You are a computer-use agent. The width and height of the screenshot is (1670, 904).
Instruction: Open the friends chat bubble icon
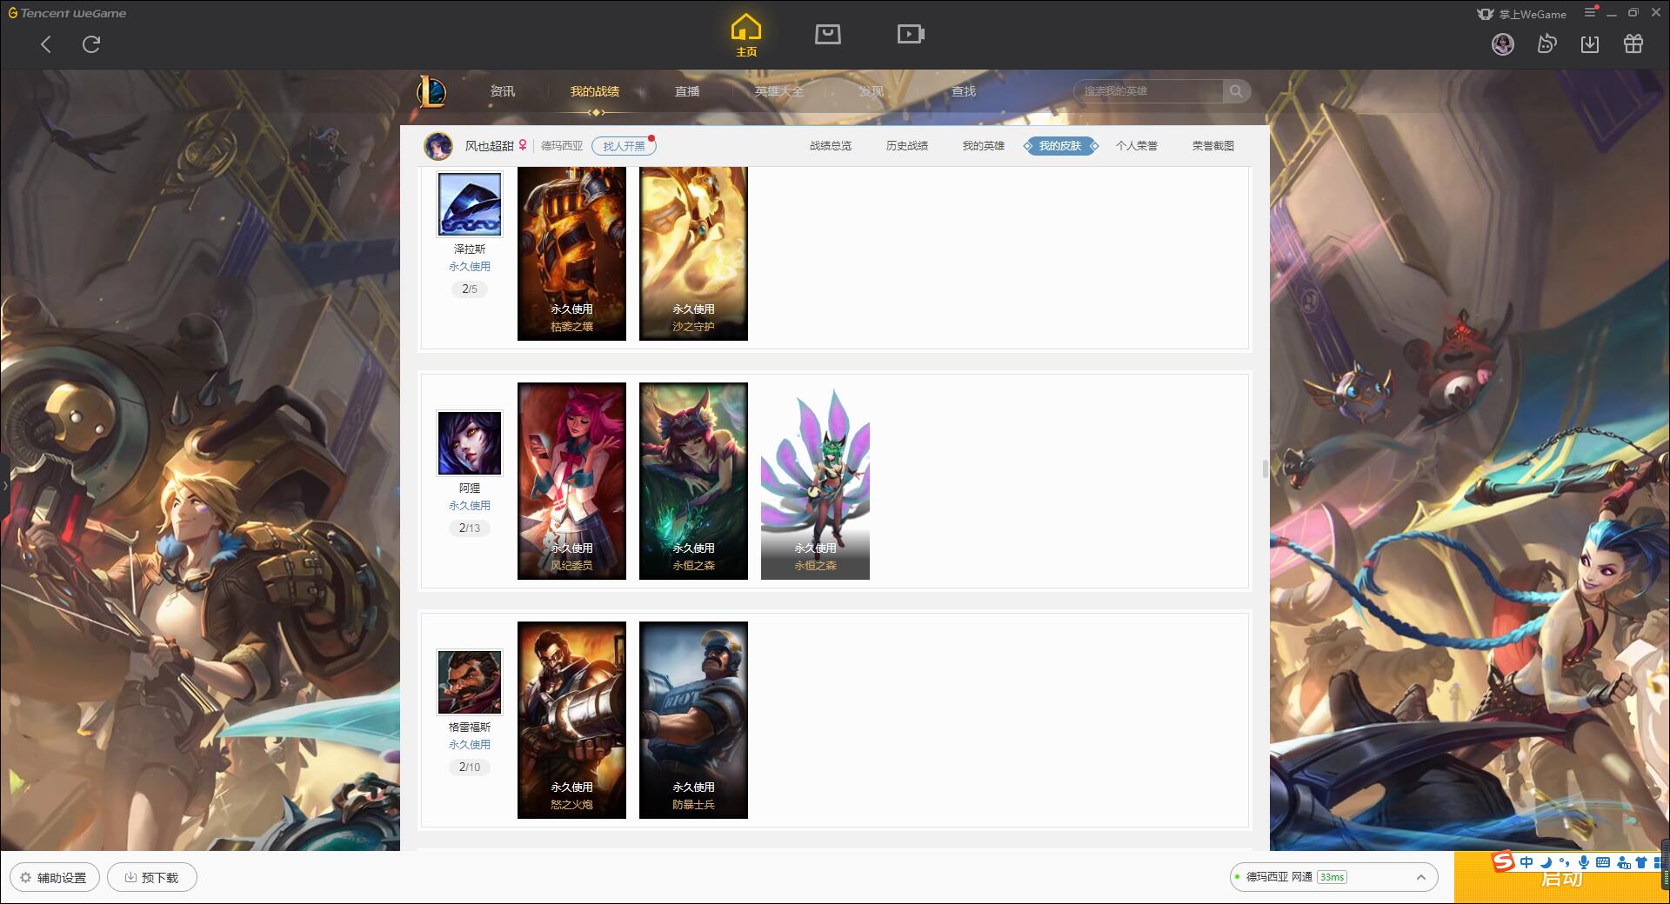click(1546, 43)
